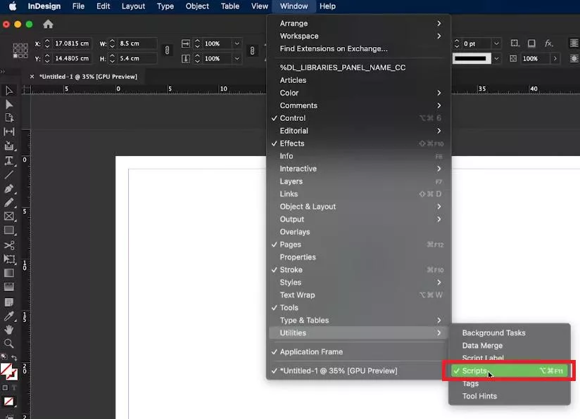The width and height of the screenshot is (580, 419).
Task: Open Background Tasks
Action: pos(493,333)
